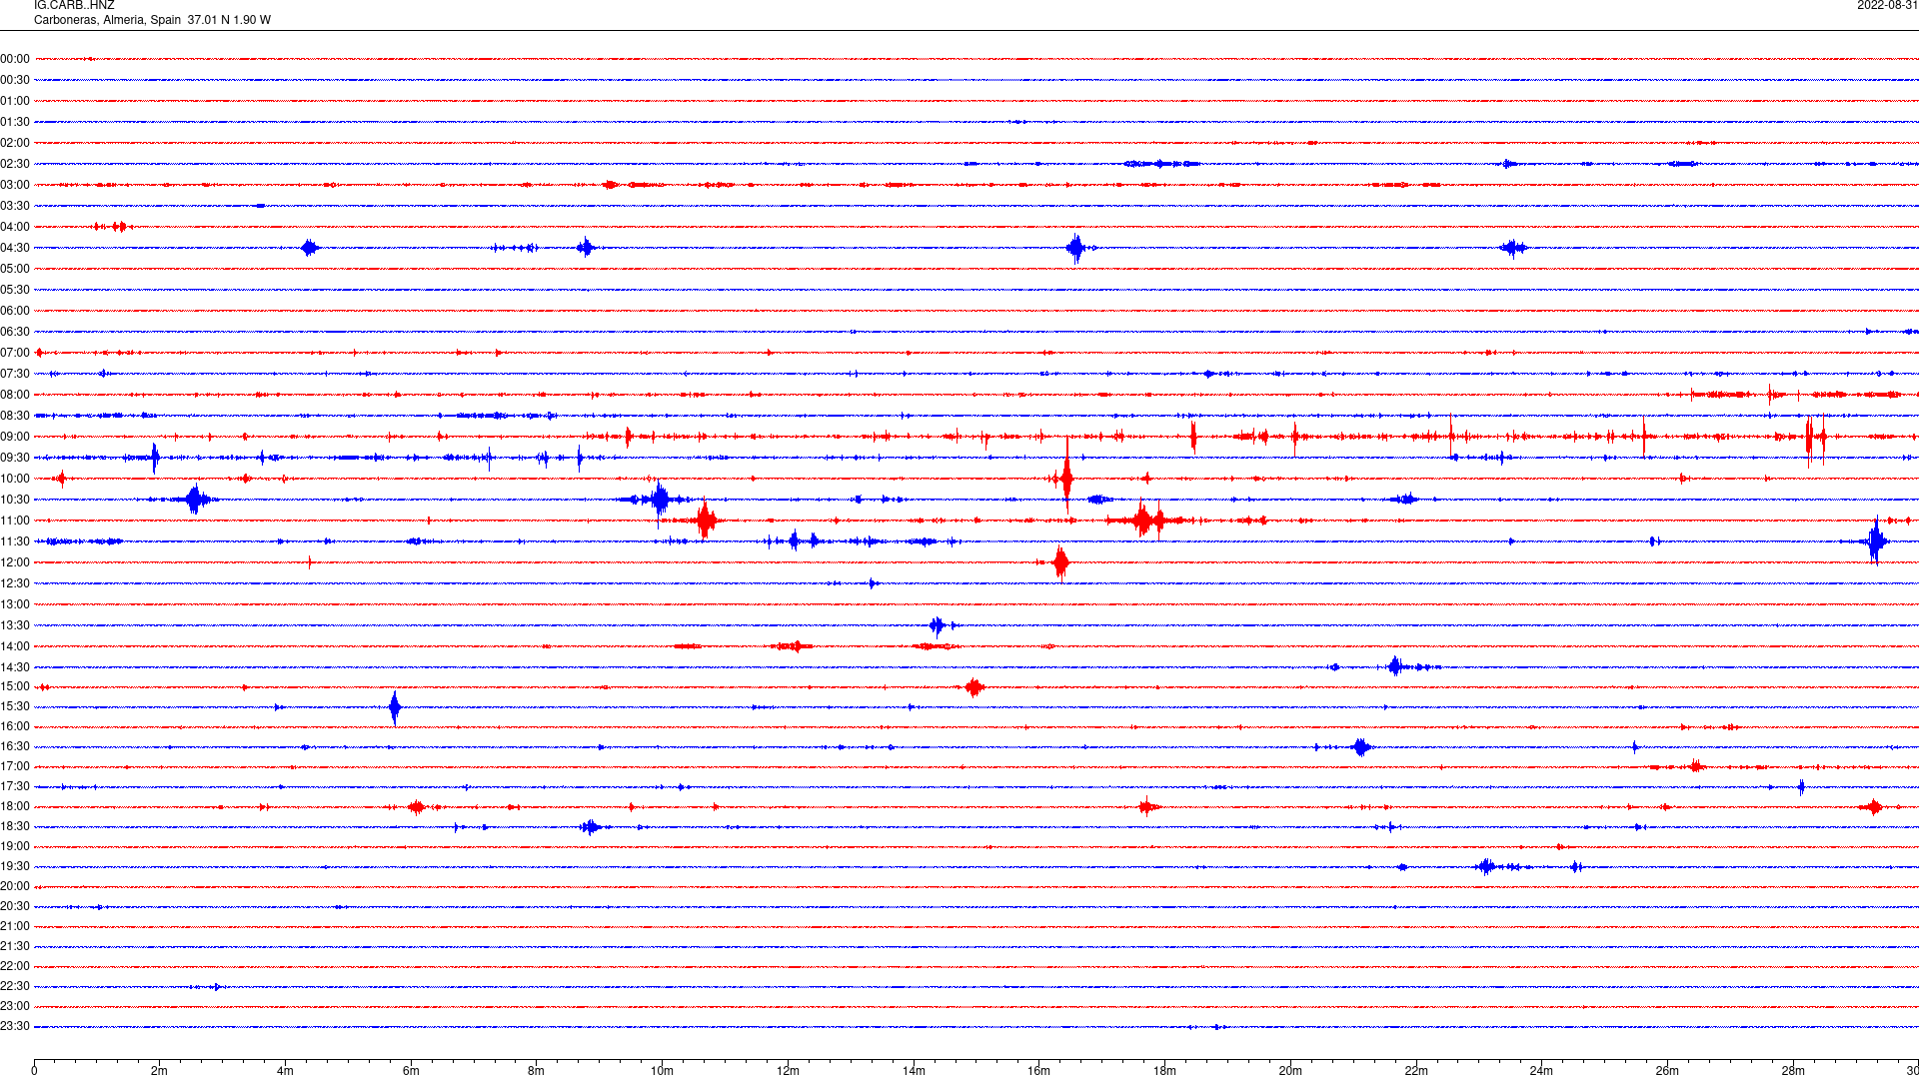The height and width of the screenshot is (1079, 1919).
Task: Click the 10:00 time label
Action: point(15,479)
